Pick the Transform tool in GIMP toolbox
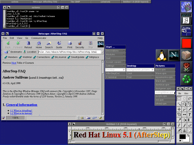 [x=179, y=114]
